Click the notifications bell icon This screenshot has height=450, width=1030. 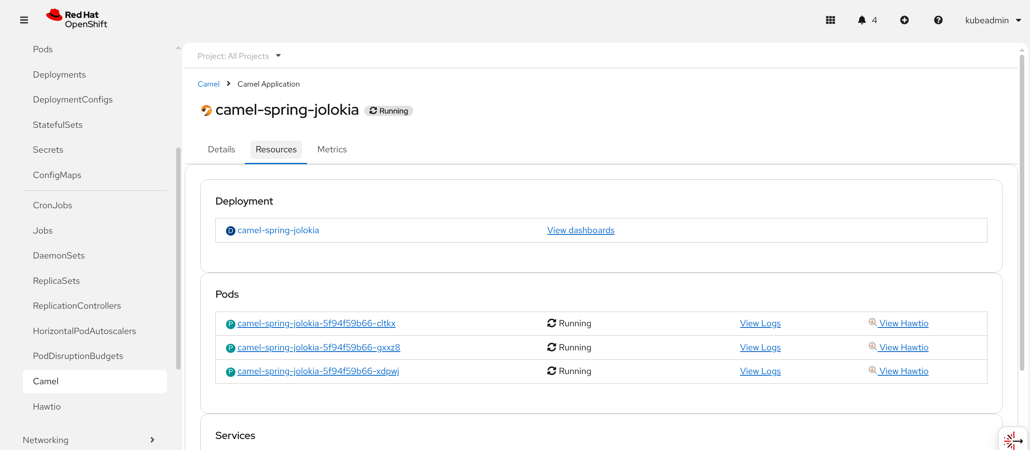[862, 20]
